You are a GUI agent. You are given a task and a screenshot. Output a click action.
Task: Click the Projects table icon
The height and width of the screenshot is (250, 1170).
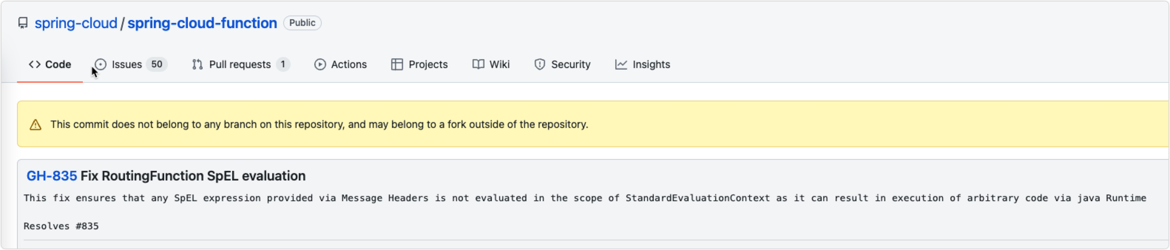point(397,65)
